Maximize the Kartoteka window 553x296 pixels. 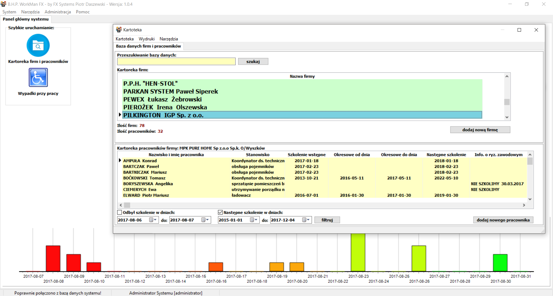pyautogui.click(x=519, y=30)
